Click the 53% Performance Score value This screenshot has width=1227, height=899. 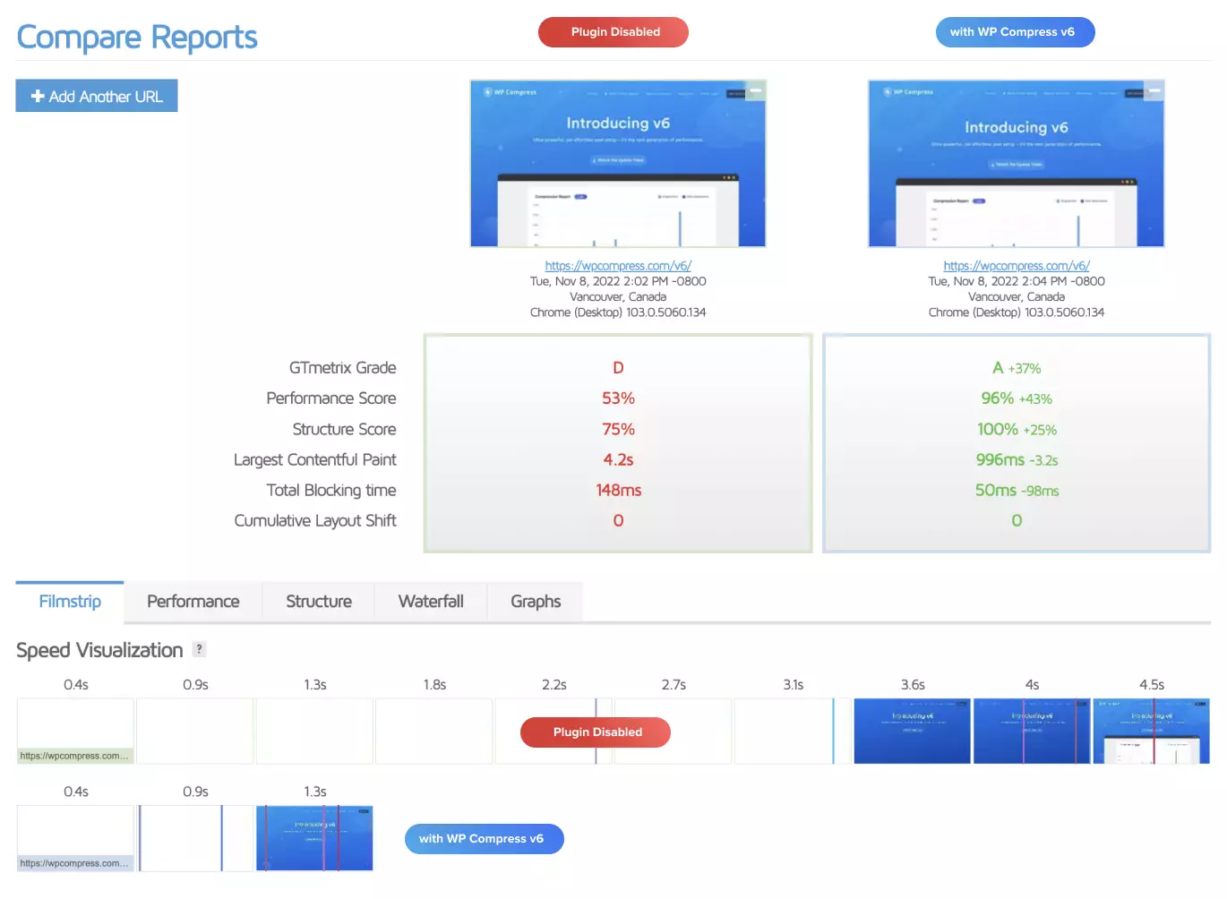tap(618, 398)
